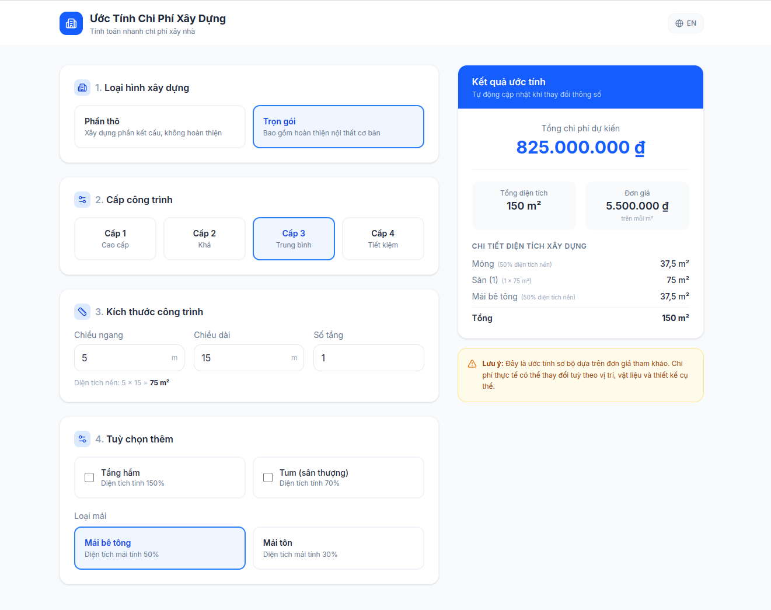Switch language with the EN button
771x610 pixels.
click(686, 23)
